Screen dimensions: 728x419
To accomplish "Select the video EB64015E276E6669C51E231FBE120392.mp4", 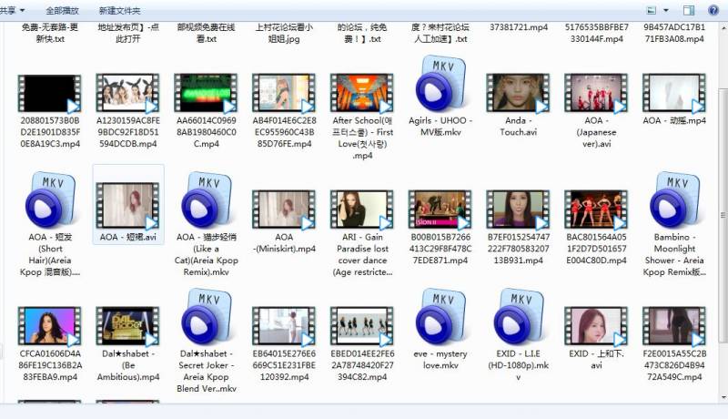I will (284, 327).
